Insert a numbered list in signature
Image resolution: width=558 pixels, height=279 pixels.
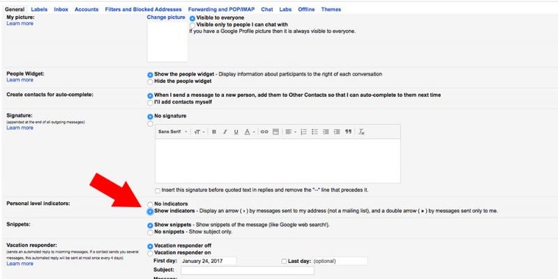[303, 132]
